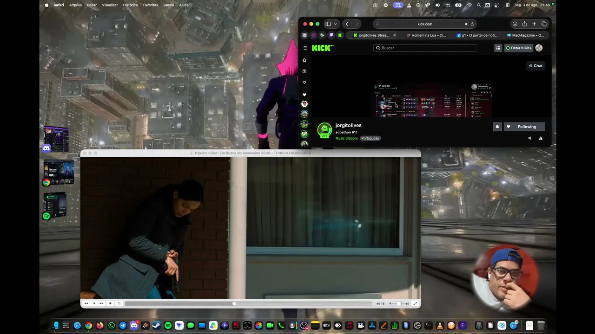Pause the Psycho Killer movie
595x334 pixels.
click(94, 303)
